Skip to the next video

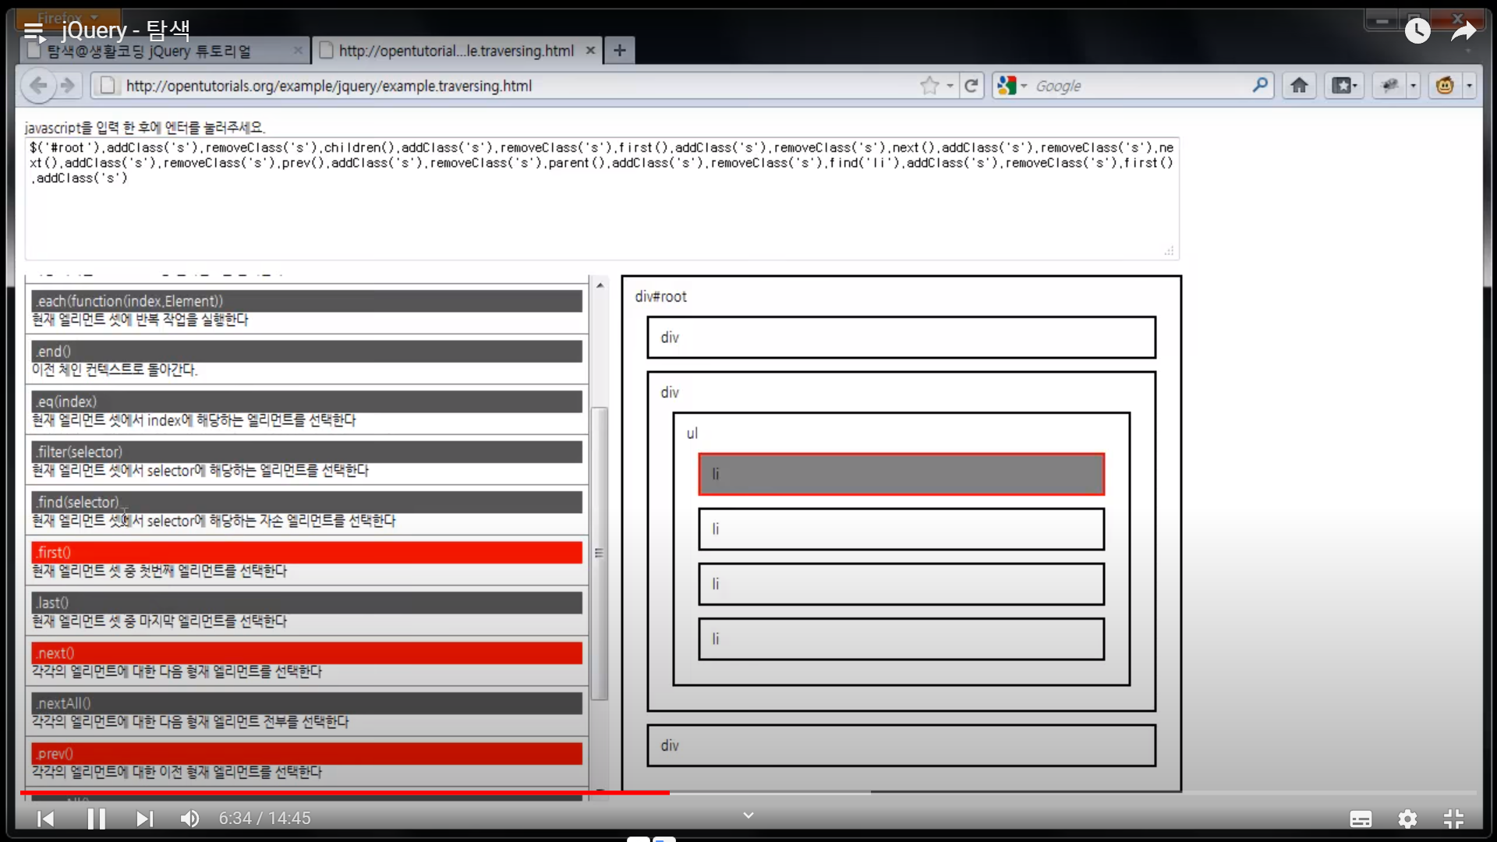coord(144,819)
